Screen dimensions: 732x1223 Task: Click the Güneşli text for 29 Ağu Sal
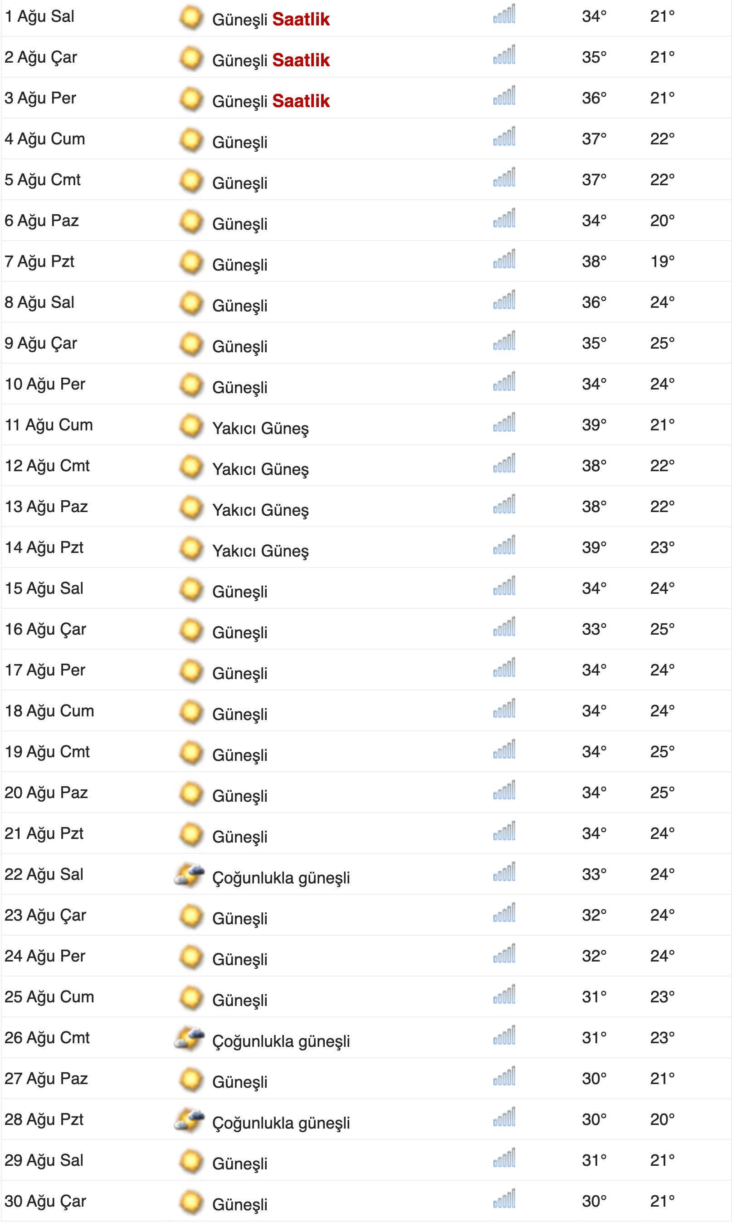[x=240, y=1164]
